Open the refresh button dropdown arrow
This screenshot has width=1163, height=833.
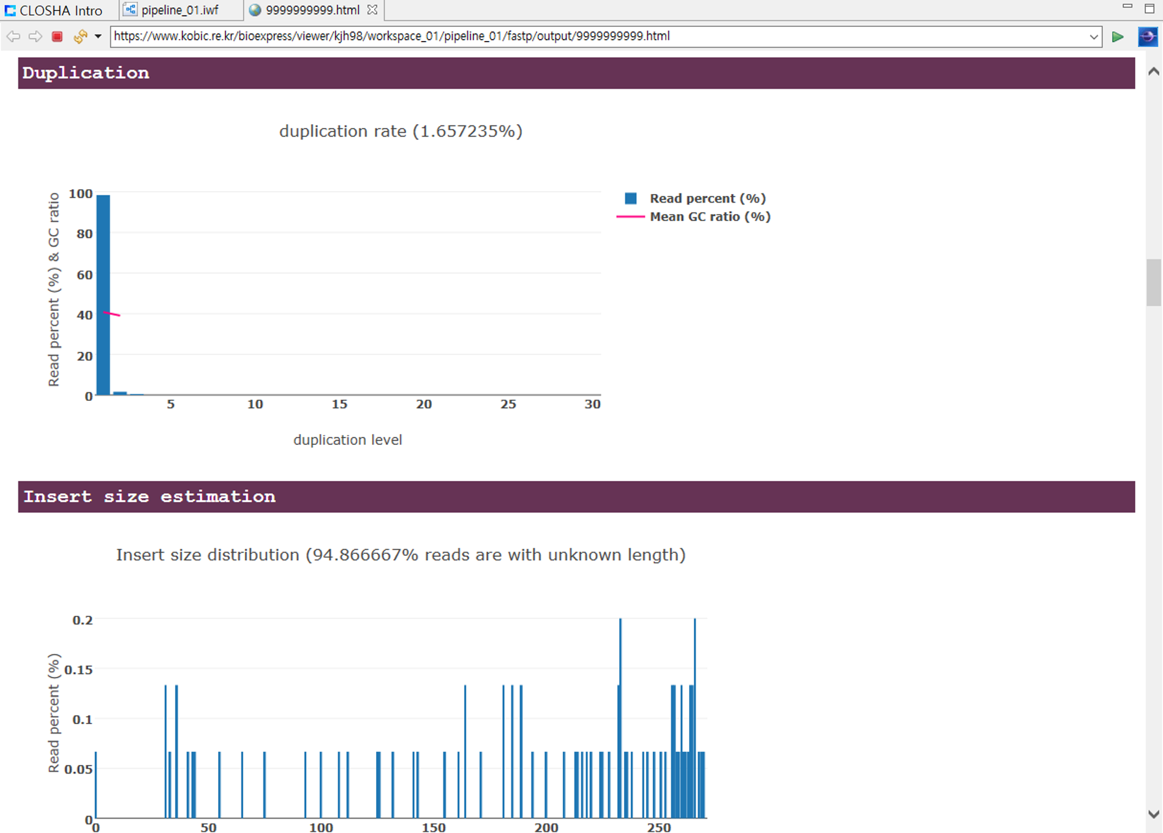click(x=98, y=37)
